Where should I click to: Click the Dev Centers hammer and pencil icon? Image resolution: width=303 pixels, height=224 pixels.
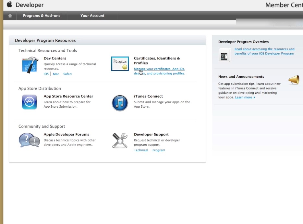(x=30, y=64)
